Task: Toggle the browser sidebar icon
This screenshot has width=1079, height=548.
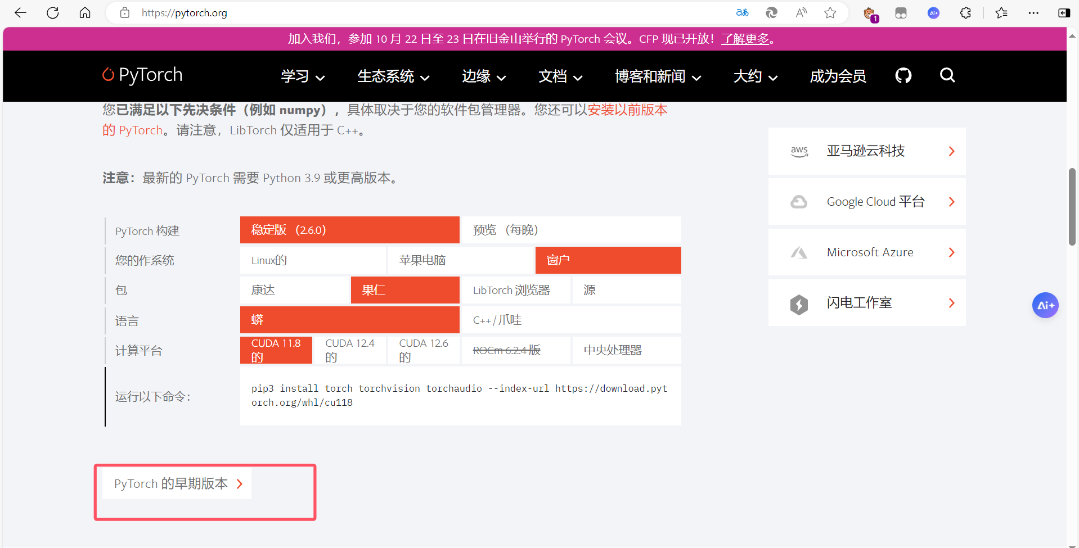Action: click(x=1064, y=13)
